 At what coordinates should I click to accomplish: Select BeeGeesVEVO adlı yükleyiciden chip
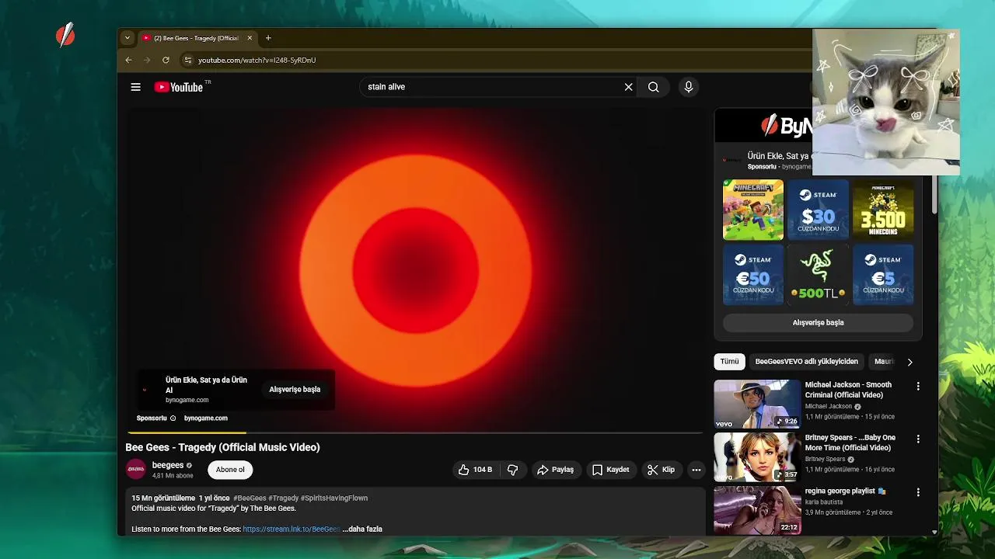pos(806,362)
